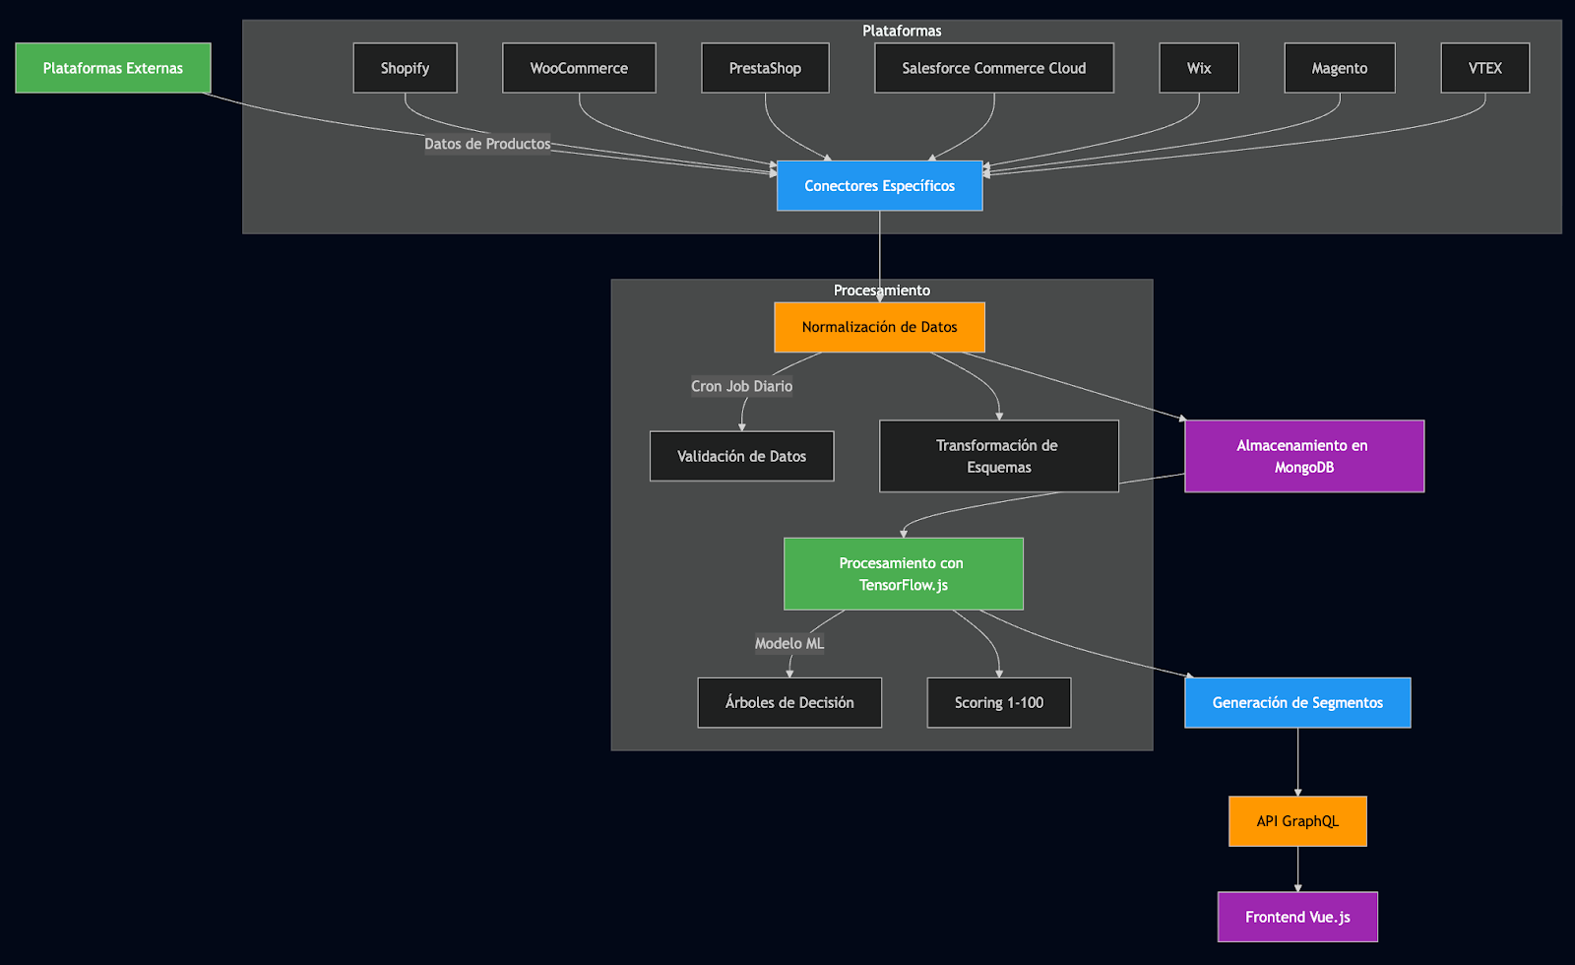This screenshot has width=1575, height=965.
Task: Select the Validación de Datos node
Action: tap(742, 456)
